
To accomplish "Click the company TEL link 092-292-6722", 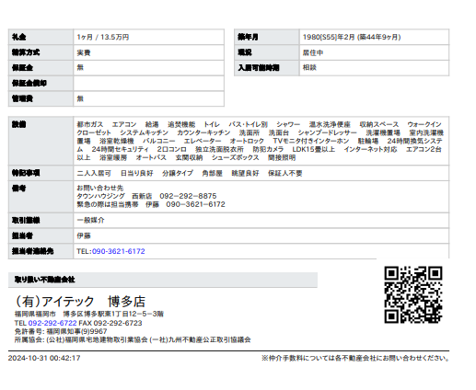I will pos(52,323).
